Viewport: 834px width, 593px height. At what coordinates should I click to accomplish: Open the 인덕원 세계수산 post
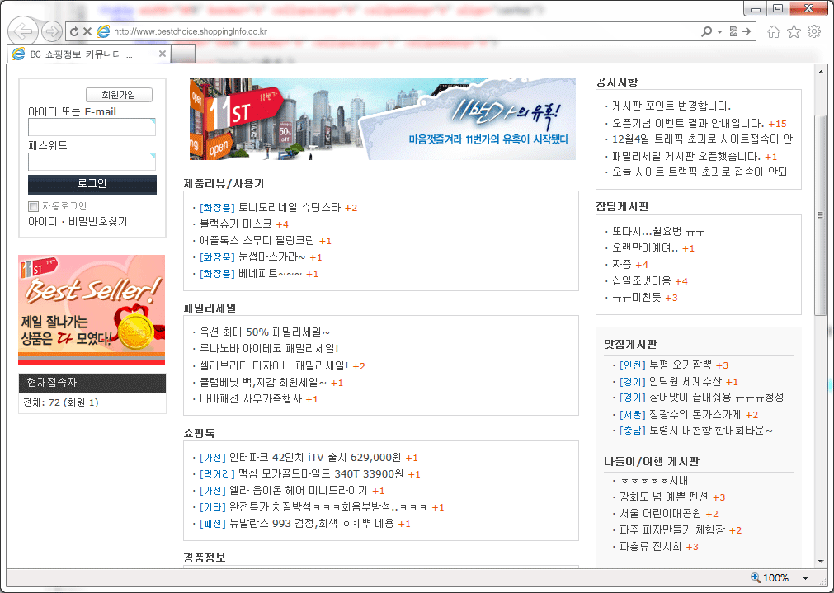pyautogui.click(x=685, y=381)
